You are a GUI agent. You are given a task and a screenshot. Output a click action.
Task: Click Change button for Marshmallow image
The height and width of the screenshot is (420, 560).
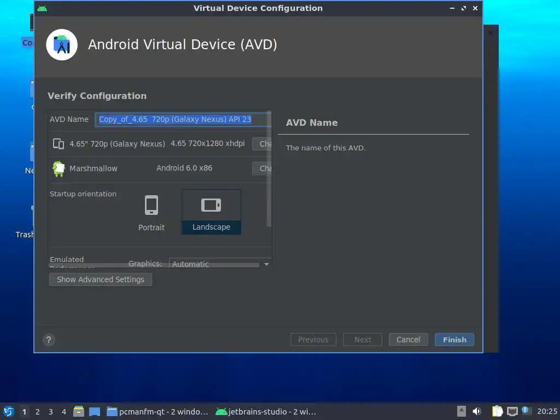[262, 168]
